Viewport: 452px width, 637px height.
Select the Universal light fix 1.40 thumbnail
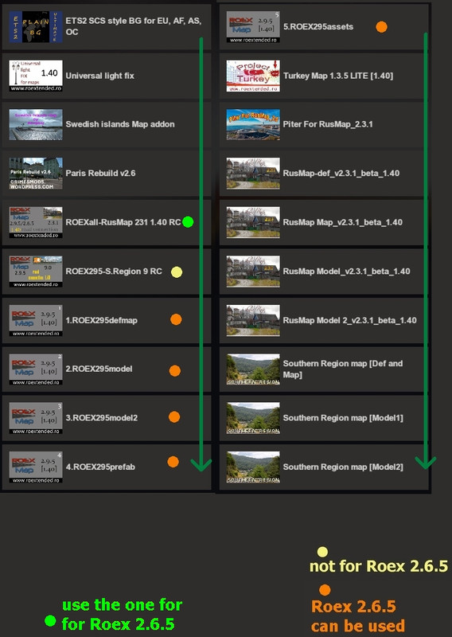coord(36,76)
